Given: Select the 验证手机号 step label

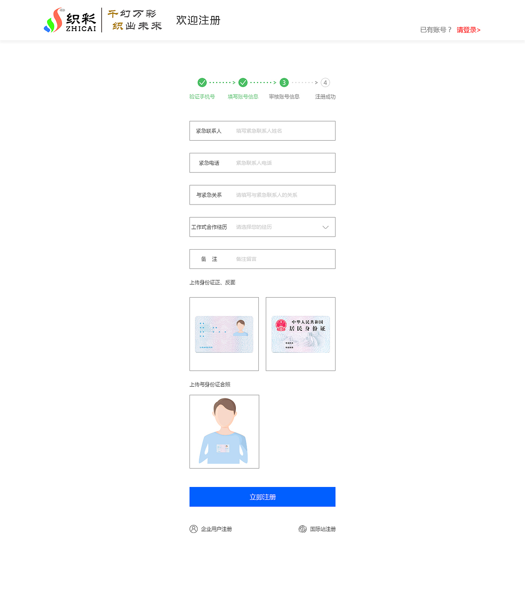Looking at the screenshot, I should click(x=202, y=97).
